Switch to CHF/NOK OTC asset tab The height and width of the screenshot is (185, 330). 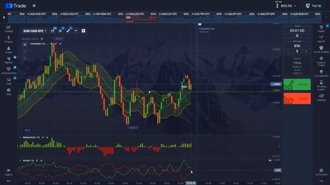pos(108,17)
